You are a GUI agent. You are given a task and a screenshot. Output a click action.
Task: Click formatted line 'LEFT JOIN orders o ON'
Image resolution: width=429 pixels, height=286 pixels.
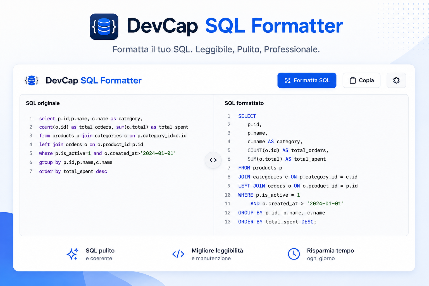[x=298, y=186]
